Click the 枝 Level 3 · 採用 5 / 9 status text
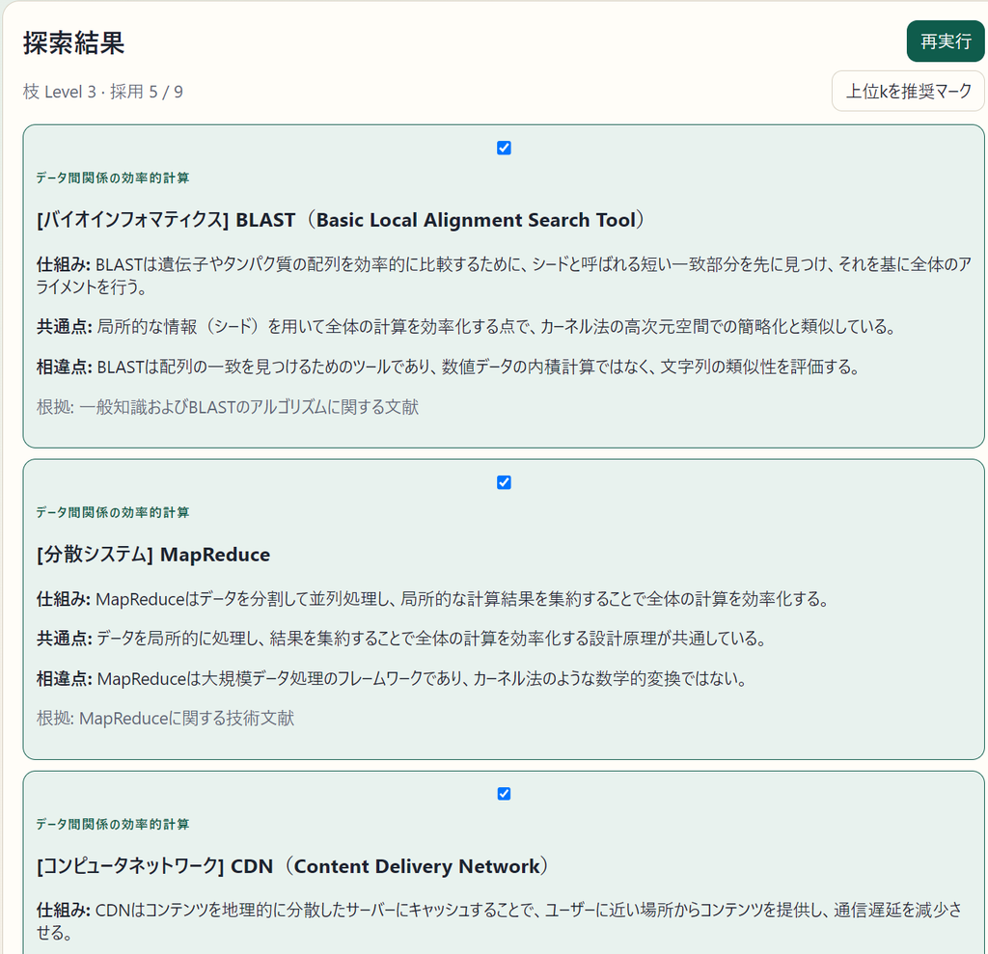Image resolution: width=988 pixels, height=954 pixels. [x=102, y=92]
